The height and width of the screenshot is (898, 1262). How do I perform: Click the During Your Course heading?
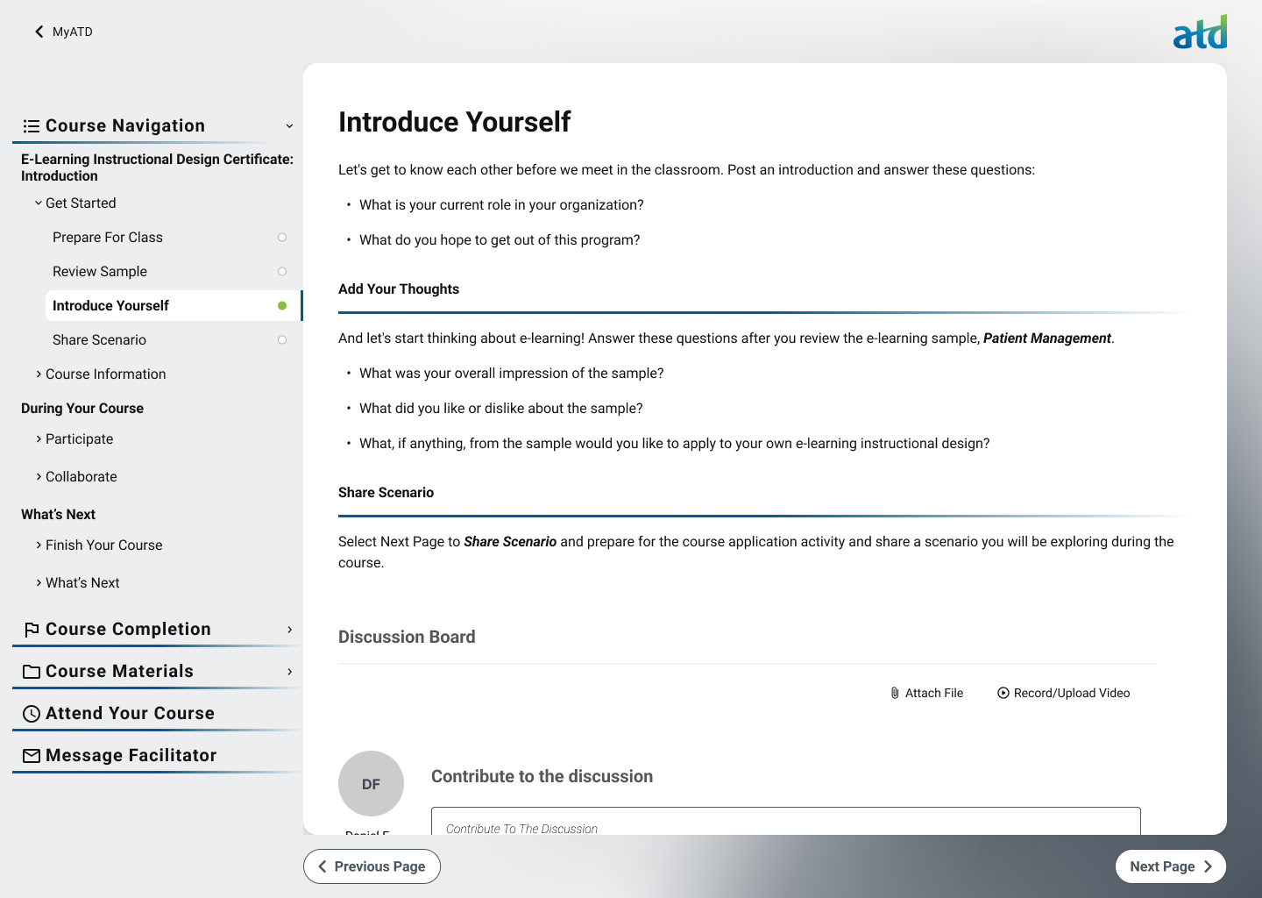click(x=82, y=409)
